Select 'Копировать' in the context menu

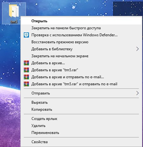click(81, 109)
